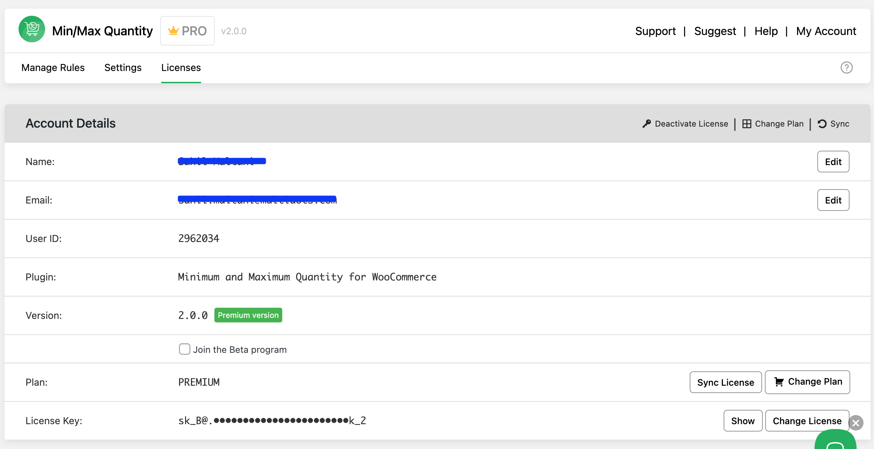Viewport: 874px width, 449px height.
Task: Click the Suggest header menu item
Action: click(715, 31)
